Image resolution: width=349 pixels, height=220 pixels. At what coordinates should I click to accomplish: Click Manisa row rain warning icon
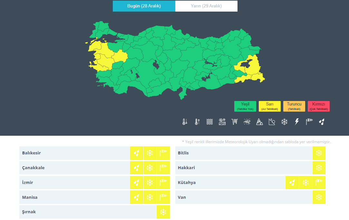tap(136, 197)
